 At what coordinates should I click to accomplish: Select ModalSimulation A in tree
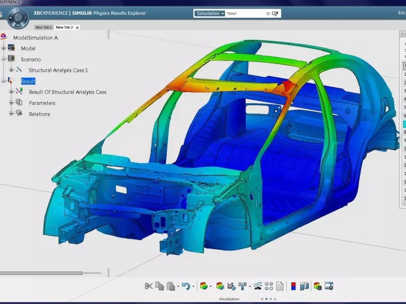35,38
